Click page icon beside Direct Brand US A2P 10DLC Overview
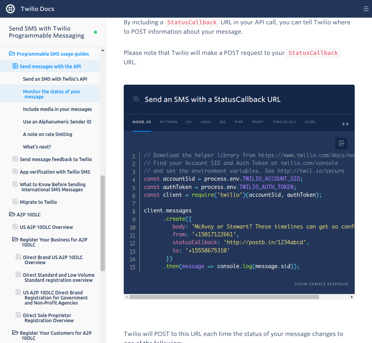The width and height of the screenshot is (372, 343). 18,257
